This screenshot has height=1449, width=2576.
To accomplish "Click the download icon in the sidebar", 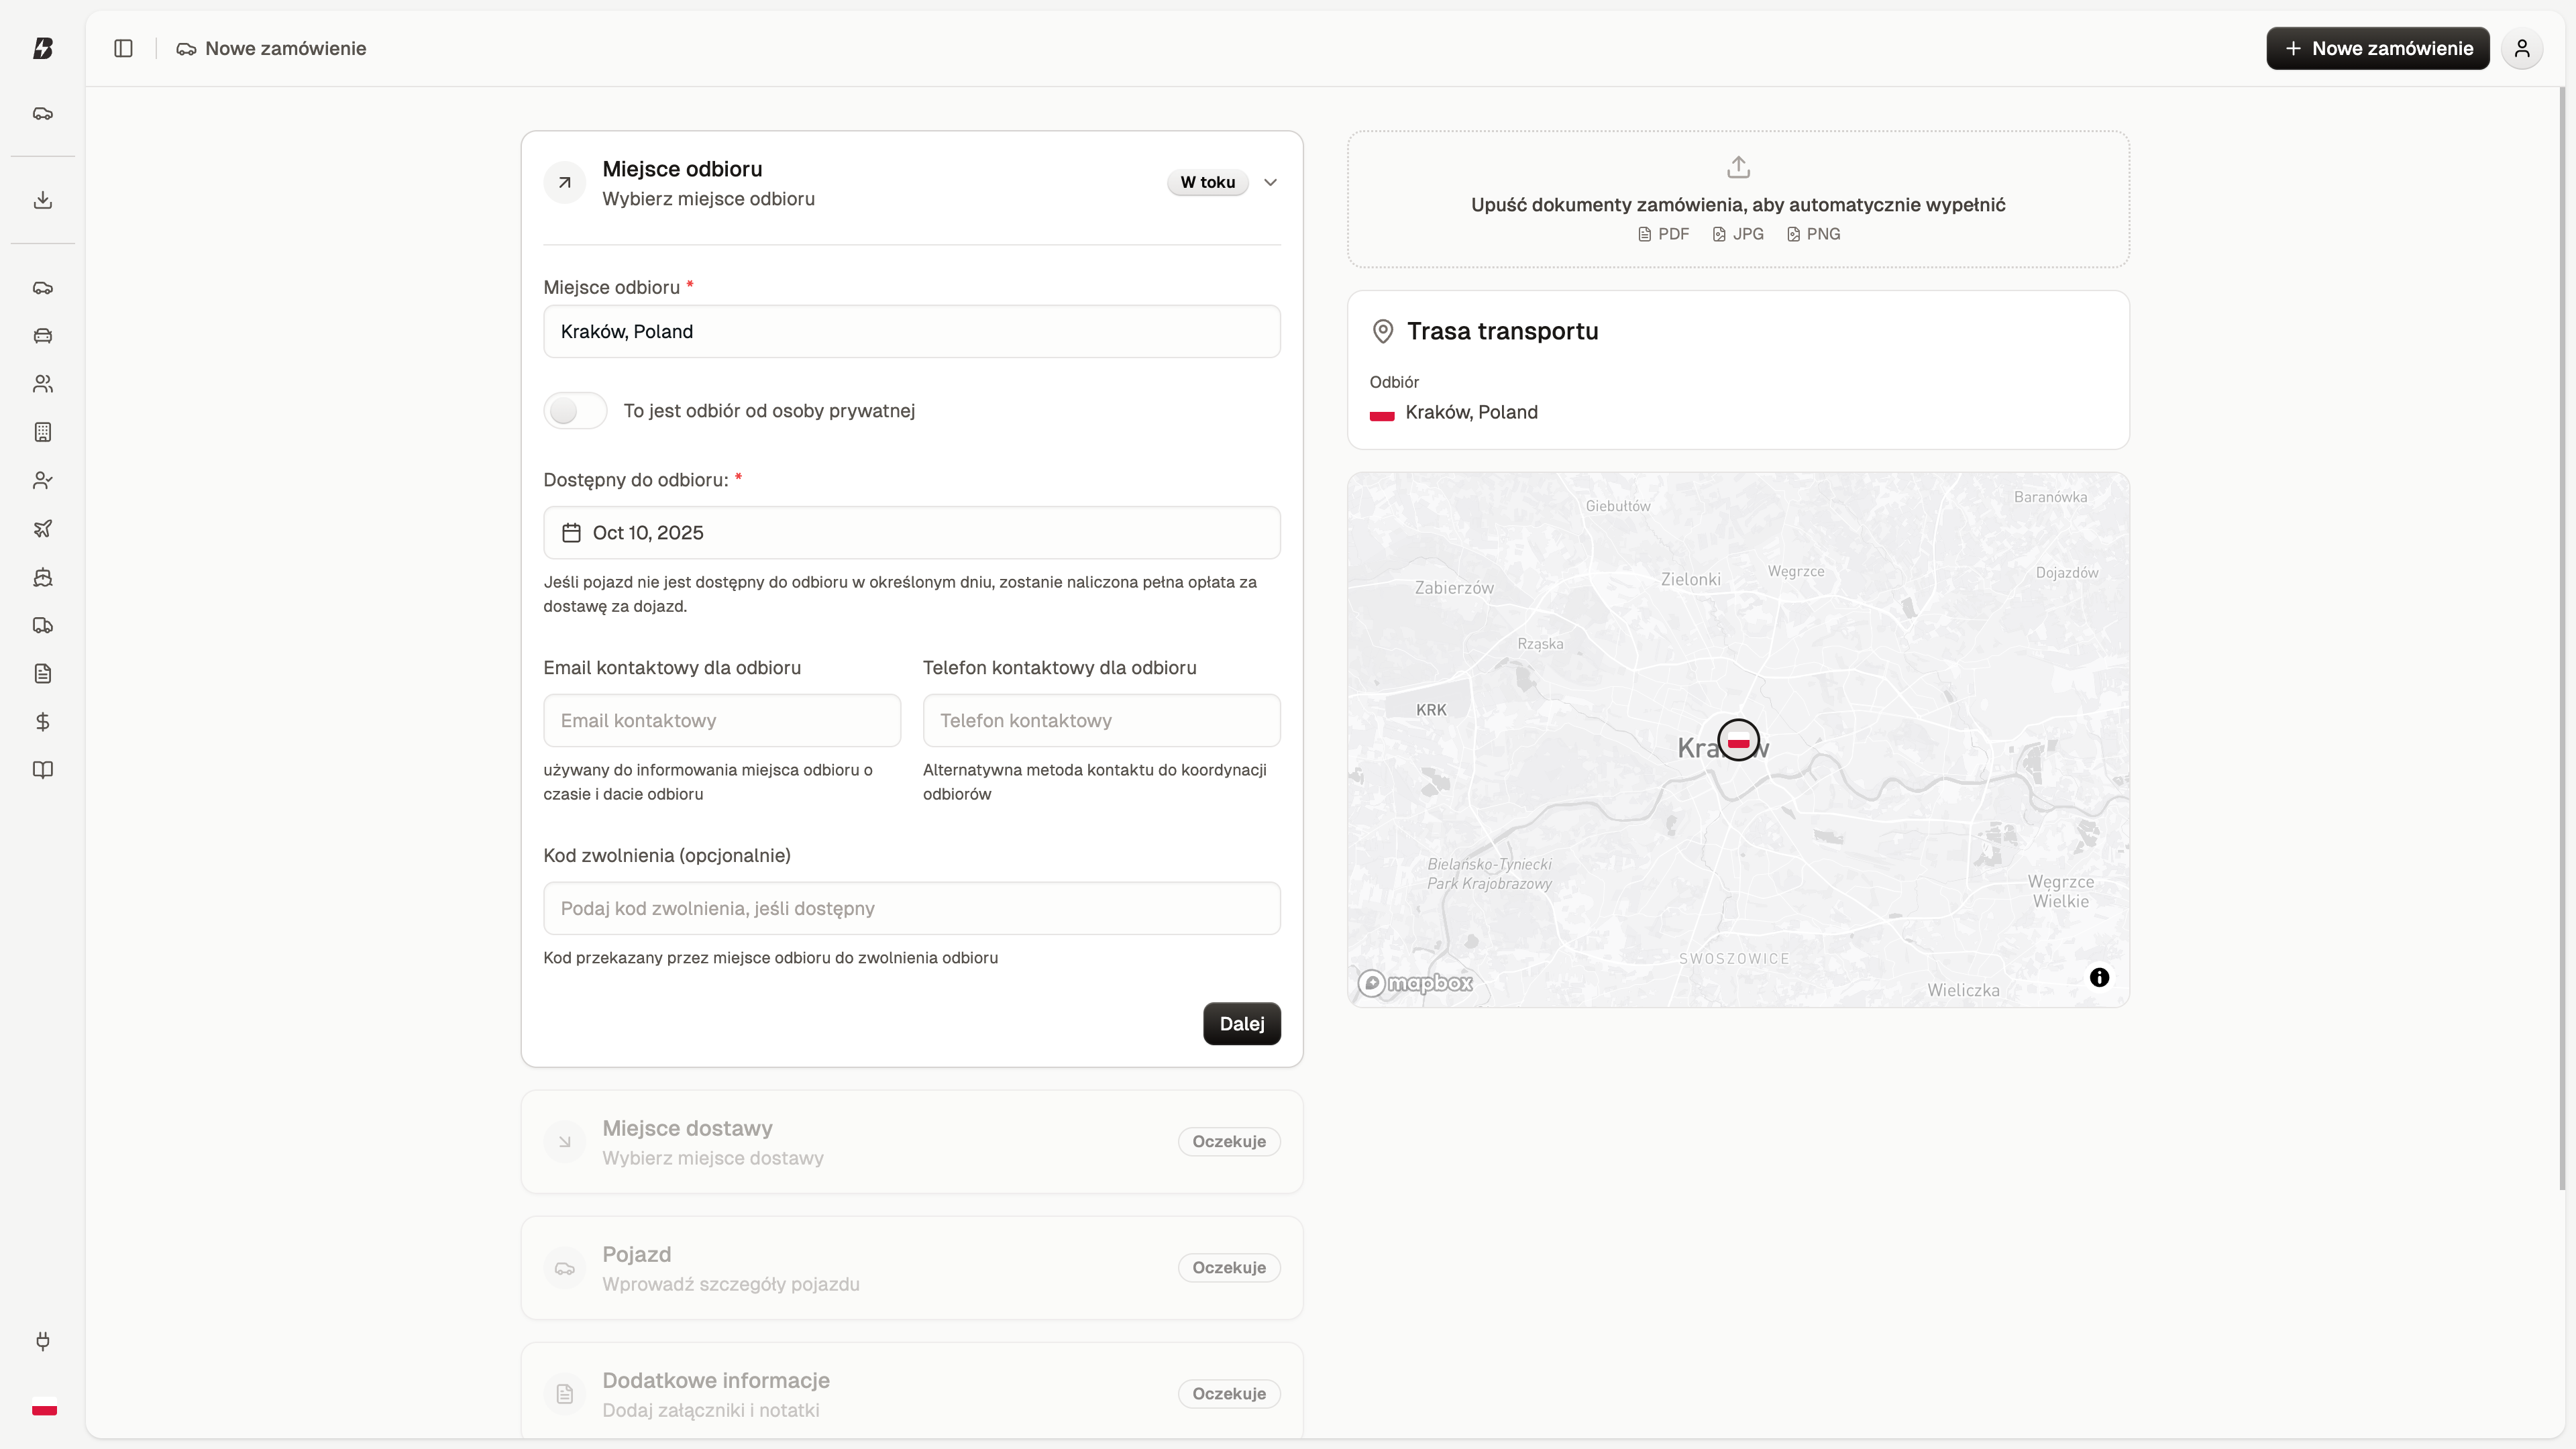I will click(x=43, y=200).
